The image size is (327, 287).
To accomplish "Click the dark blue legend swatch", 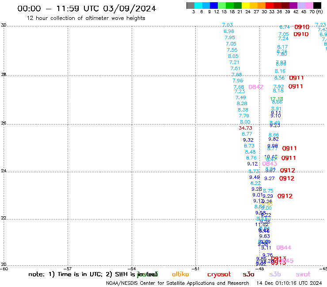I will (x=214, y=5).
